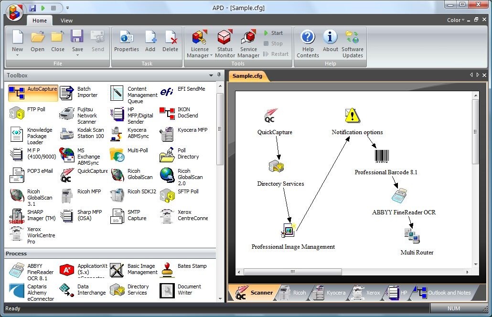Pick Knowledge Package Loader component
The height and width of the screenshot is (317, 492).
tap(31, 136)
